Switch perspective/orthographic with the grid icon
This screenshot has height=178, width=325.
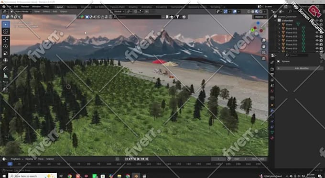point(264,59)
